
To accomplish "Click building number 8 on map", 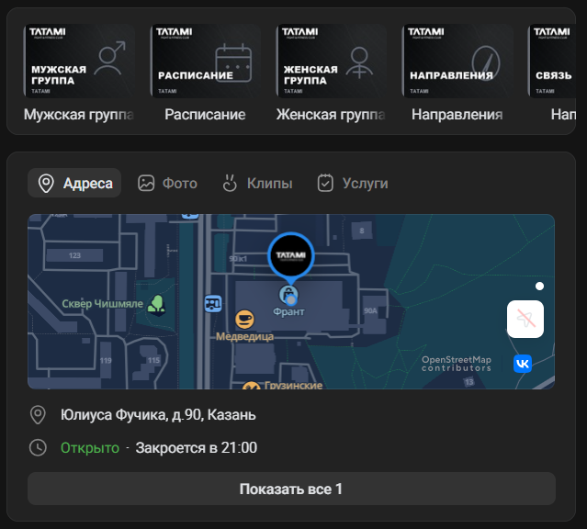I will coord(362,231).
